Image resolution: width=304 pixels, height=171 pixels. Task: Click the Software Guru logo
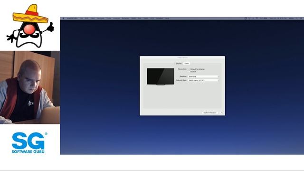point(29,142)
